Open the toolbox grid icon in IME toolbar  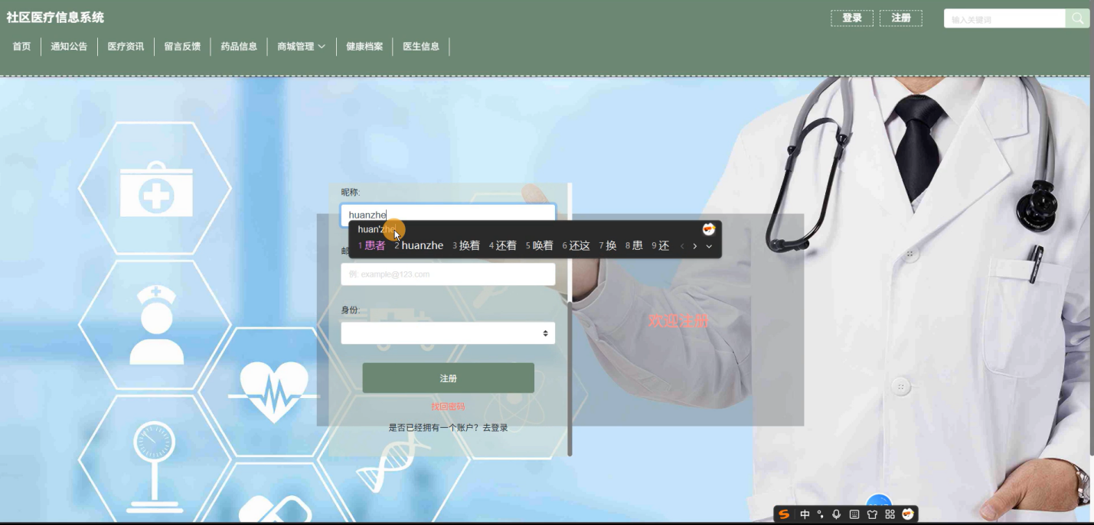coord(890,514)
